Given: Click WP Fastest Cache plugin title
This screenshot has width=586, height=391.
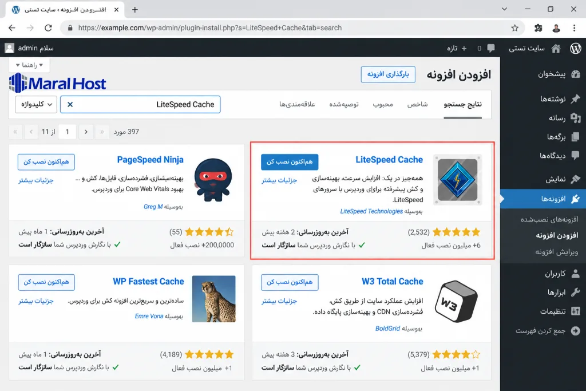Looking at the screenshot, I should click(x=148, y=282).
